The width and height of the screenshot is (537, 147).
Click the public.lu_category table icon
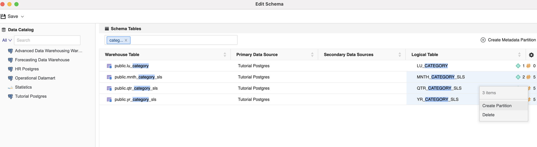click(109, 66)
